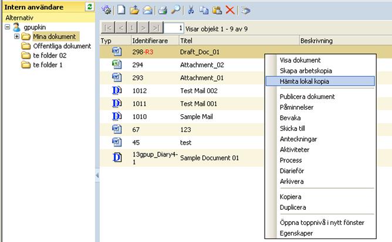Select Aktiviteter menu entry
Image resolution: width=392 pixels, height=242 pixels.
[x=295, y=149]
